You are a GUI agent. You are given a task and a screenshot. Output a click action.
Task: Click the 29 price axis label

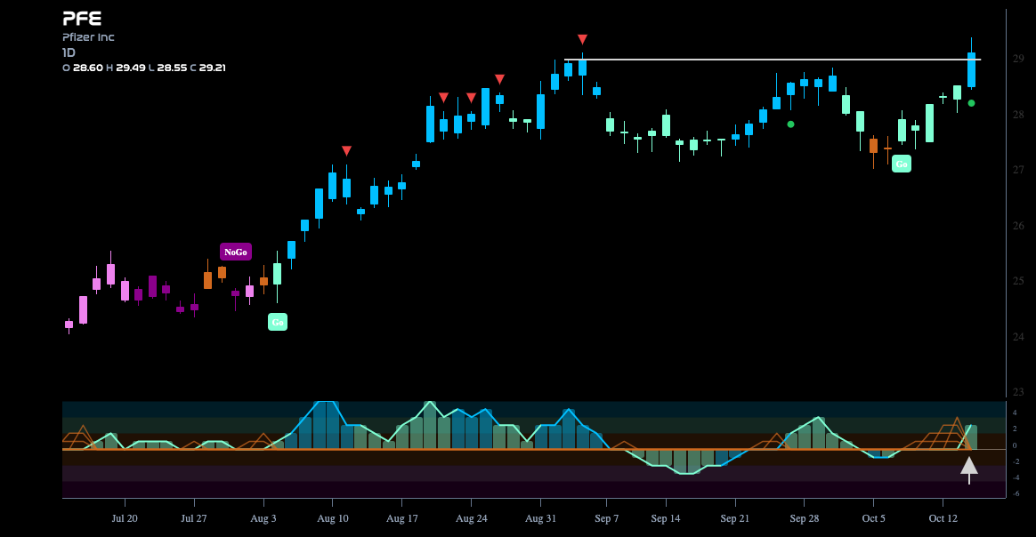coord(1018,59)
